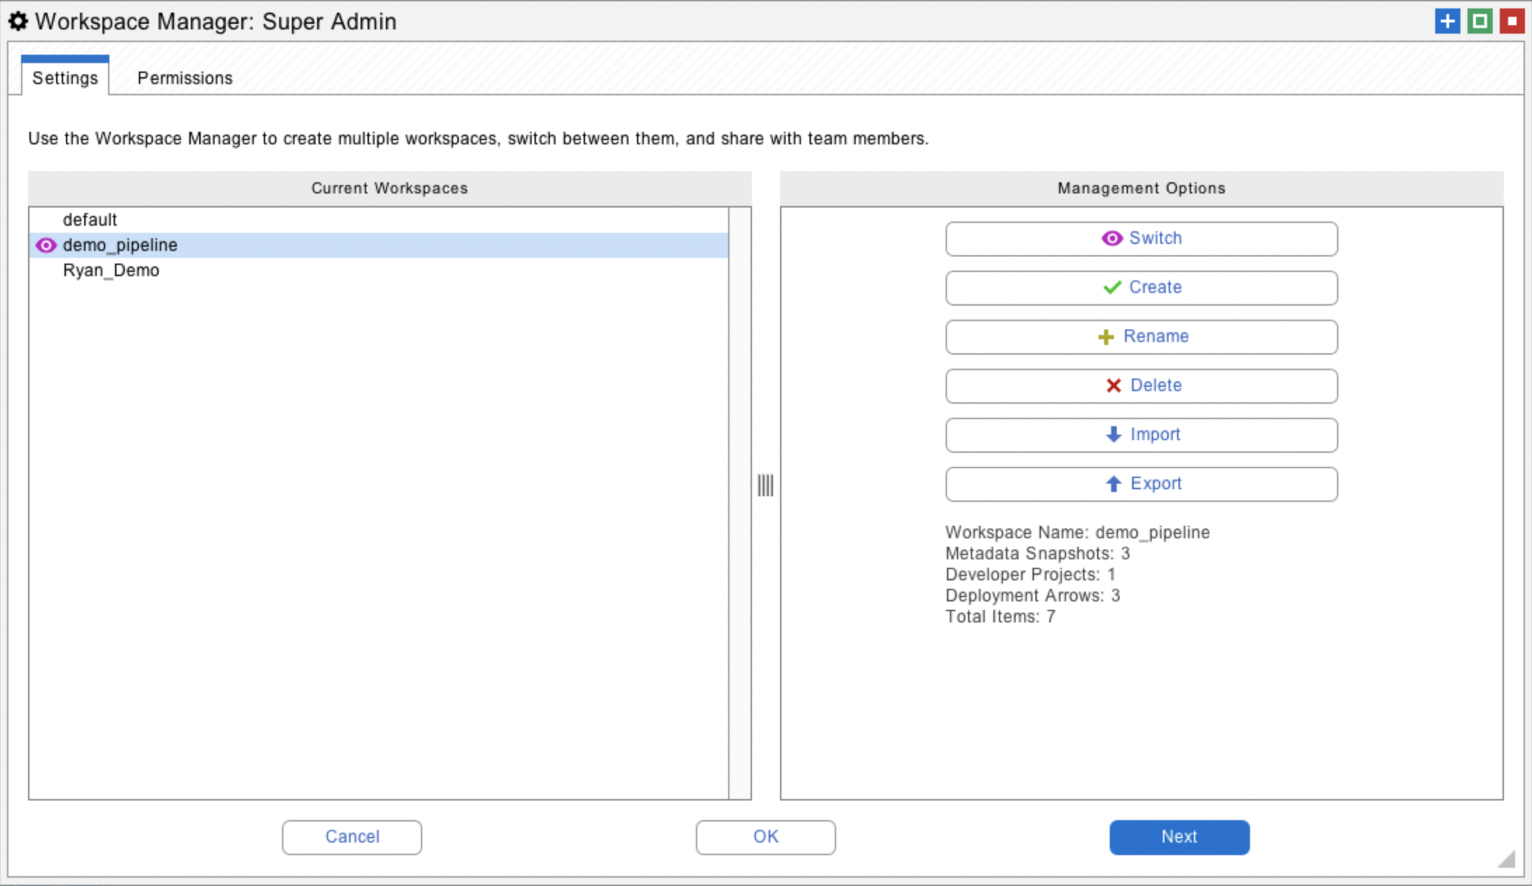Select the default workspace
This screenshot has width=1532, height=886.
point(90,220)
